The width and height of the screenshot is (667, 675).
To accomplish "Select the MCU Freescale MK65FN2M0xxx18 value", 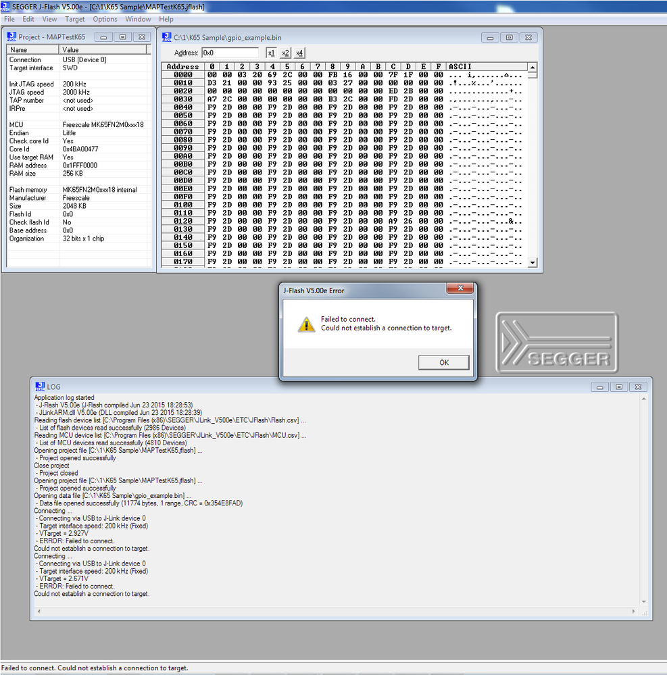I will click(x=103, y=125).
